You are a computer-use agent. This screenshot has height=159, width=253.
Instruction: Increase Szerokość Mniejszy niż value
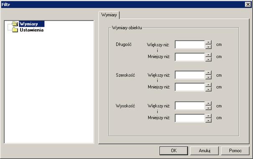tap(209, 85)
